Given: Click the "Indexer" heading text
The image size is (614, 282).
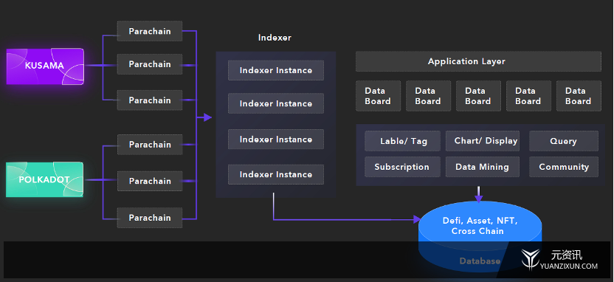Looking at the screenshot, I should pos(275,38).
